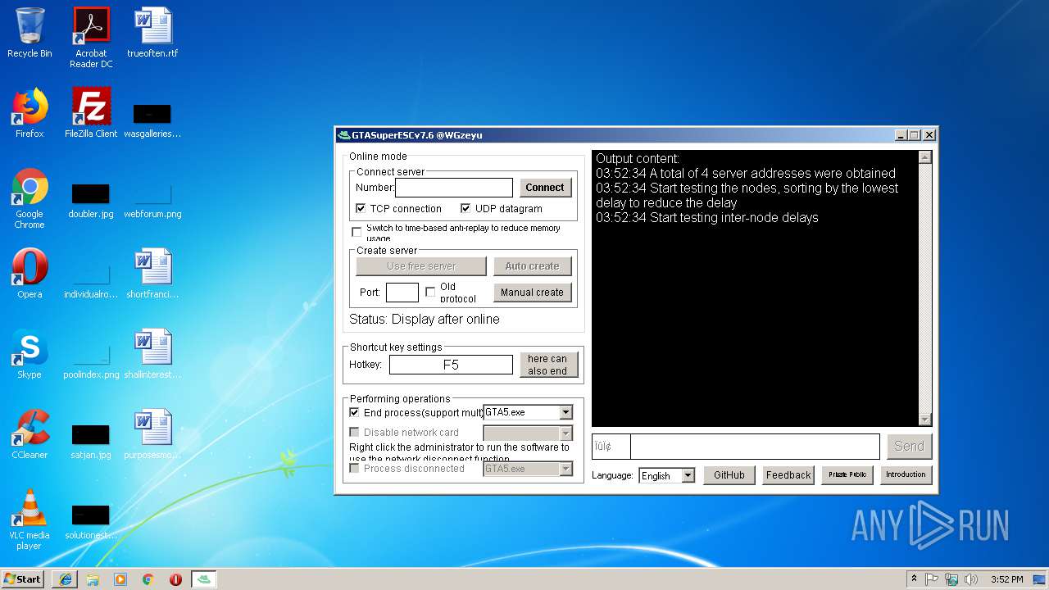Show hidden tray icons arrow
The image size is (1049, 590).
(914, 579)
